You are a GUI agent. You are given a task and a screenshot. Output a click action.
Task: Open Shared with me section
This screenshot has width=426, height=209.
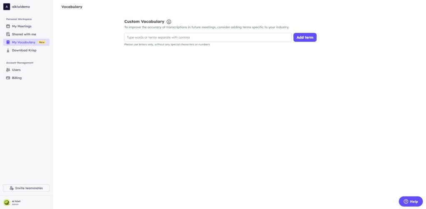[x=26, y=34]
